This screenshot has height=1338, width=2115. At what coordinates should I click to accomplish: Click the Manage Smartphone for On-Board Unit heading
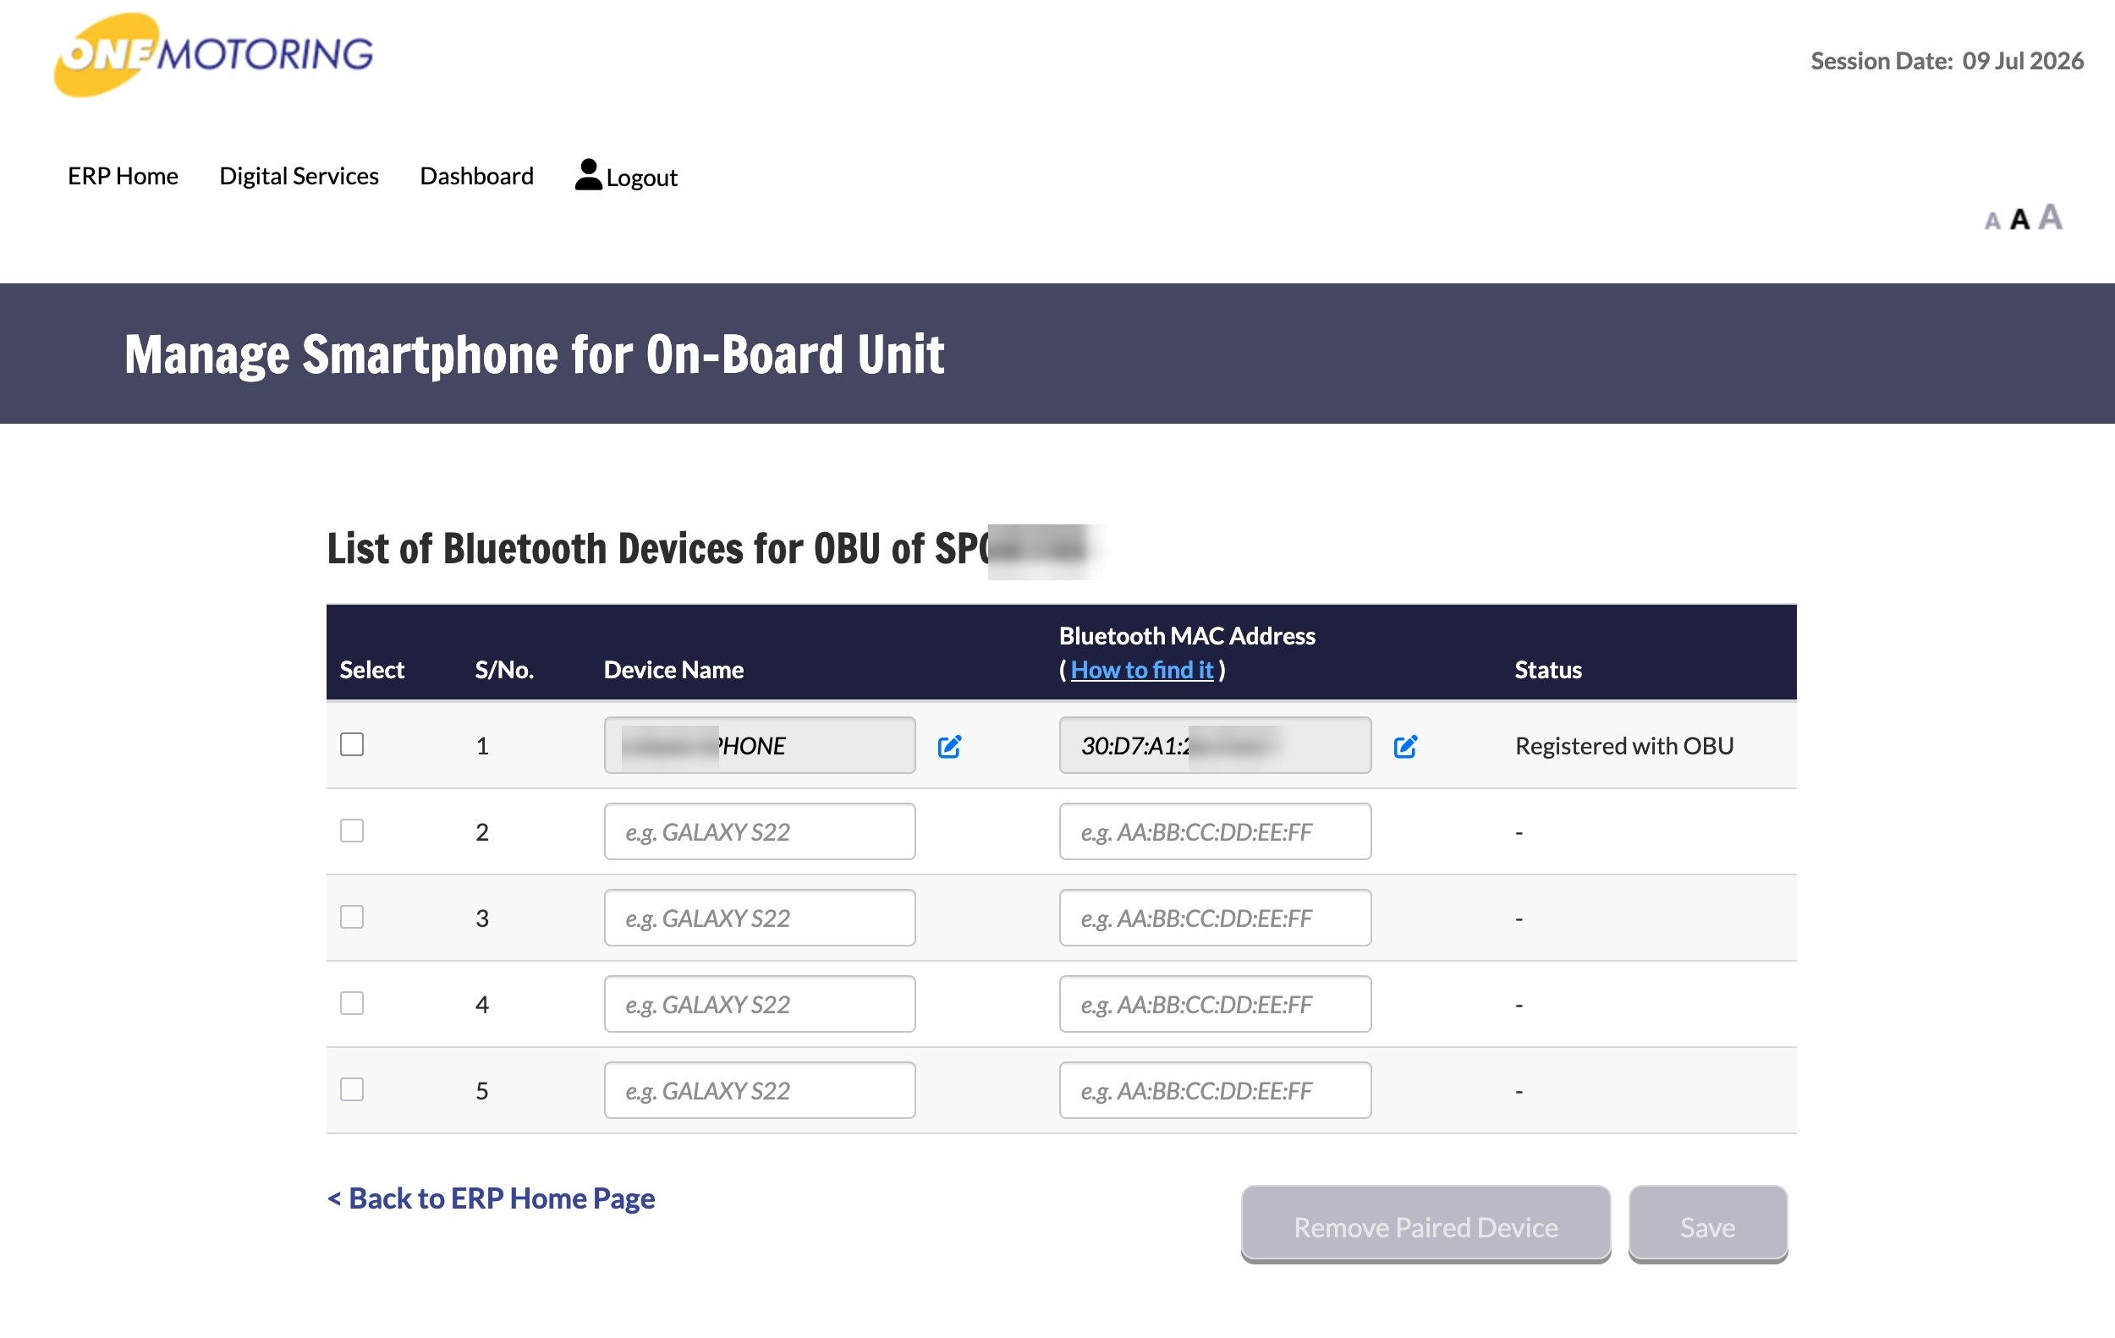(x=534, y=354)
